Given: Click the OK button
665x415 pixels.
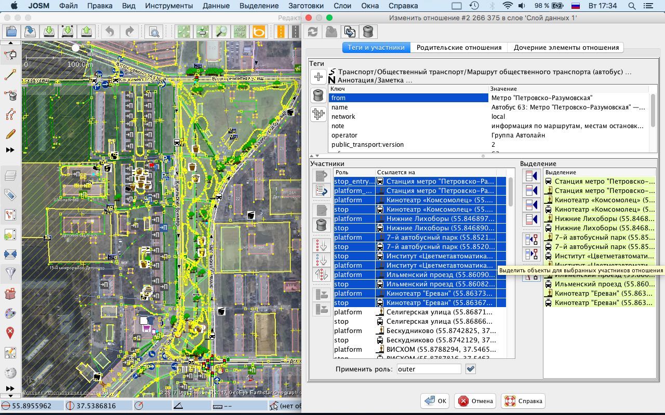Looking at the screenshot, I should click(x=435, y=401).
